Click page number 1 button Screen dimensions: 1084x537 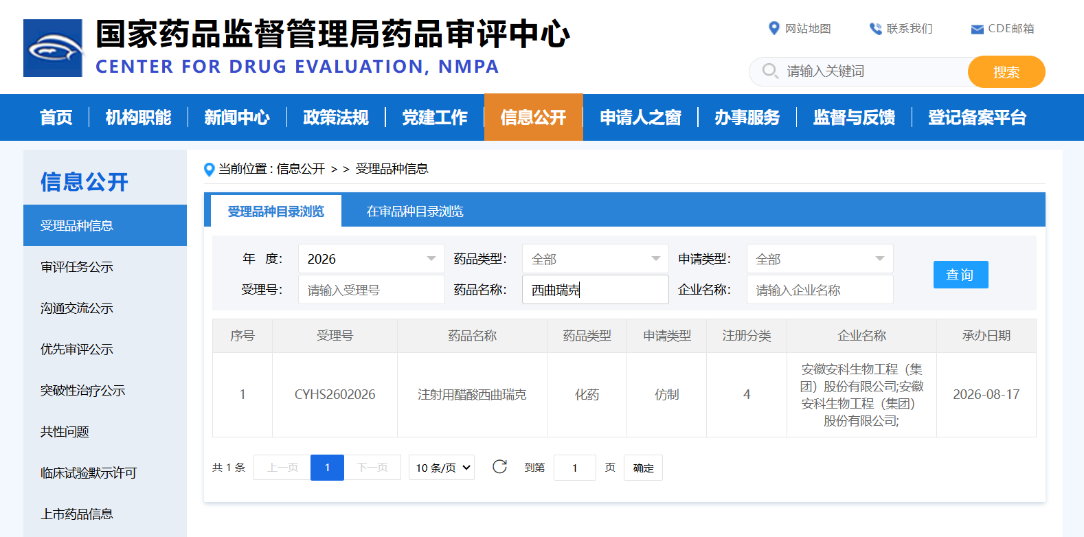[x=328, y=468]
